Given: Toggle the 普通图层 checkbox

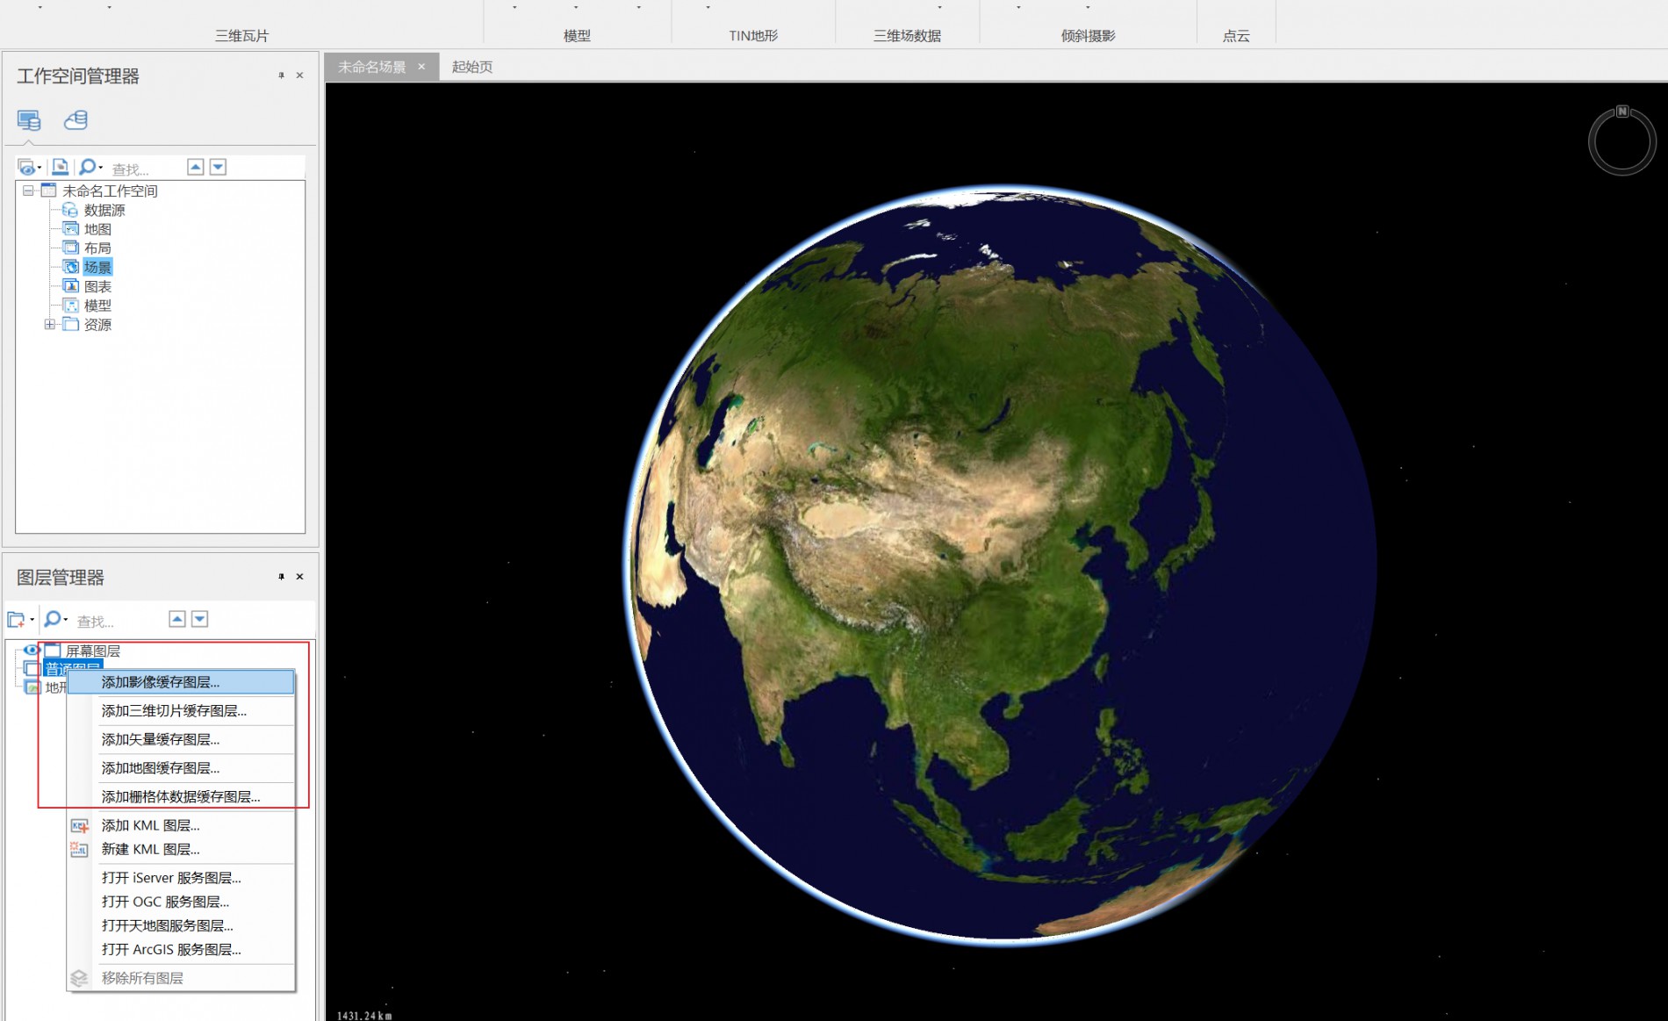Looking at the screenshot, I should pos(32,669).
